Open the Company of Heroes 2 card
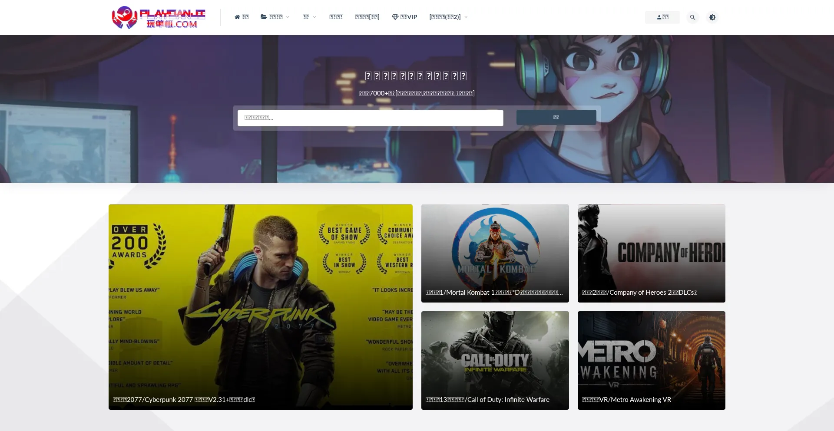 (x=652, y=253)
